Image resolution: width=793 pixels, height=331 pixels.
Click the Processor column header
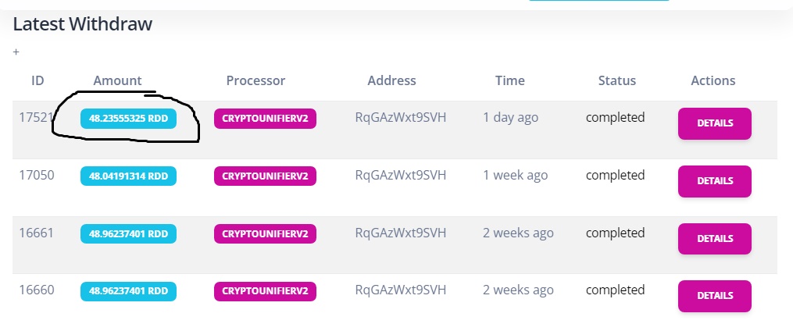pos(255,81)
